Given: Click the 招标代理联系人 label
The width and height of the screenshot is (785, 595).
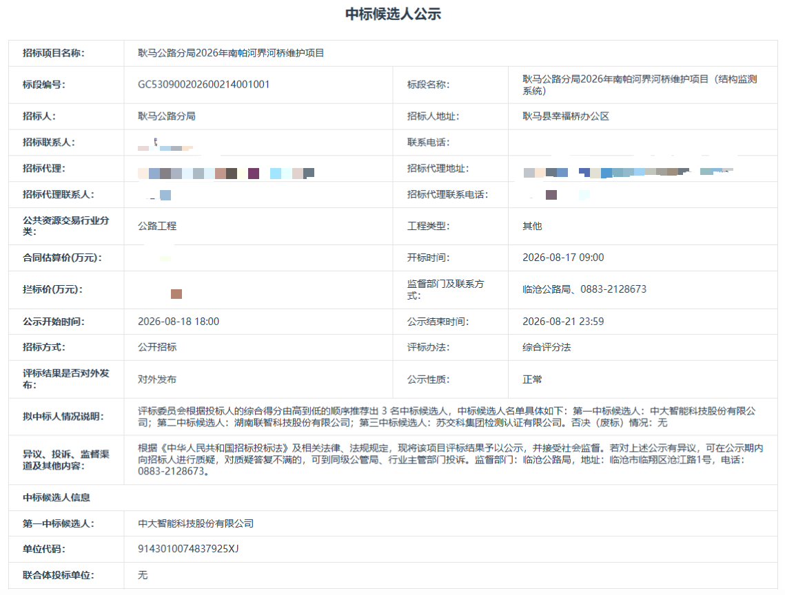Looking at the screenshot, I should [x=59, y=194].
